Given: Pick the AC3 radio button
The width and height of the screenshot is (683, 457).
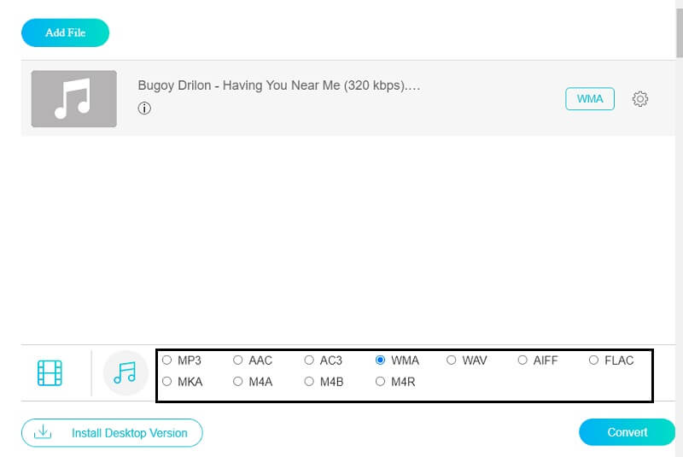Looking at the screenshot, I should [x=309, y=360].
